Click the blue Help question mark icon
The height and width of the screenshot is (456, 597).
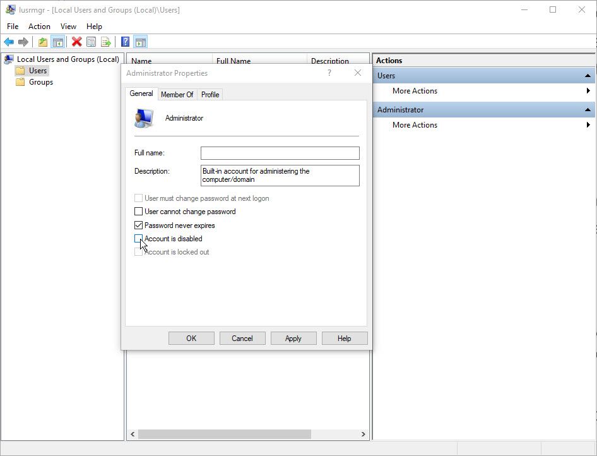(126, 42)
